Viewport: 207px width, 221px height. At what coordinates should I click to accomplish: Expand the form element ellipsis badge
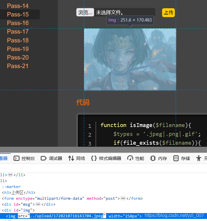pyautogui.click(x=123, y=198)
